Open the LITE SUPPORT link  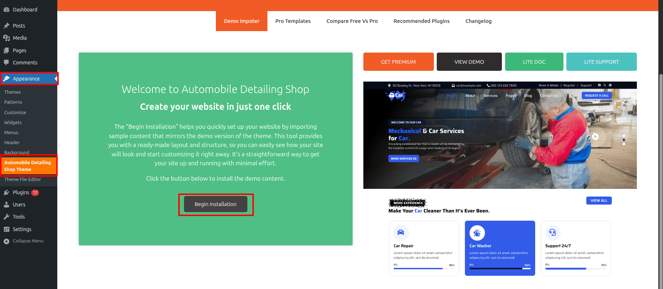[x=601, y=62]
